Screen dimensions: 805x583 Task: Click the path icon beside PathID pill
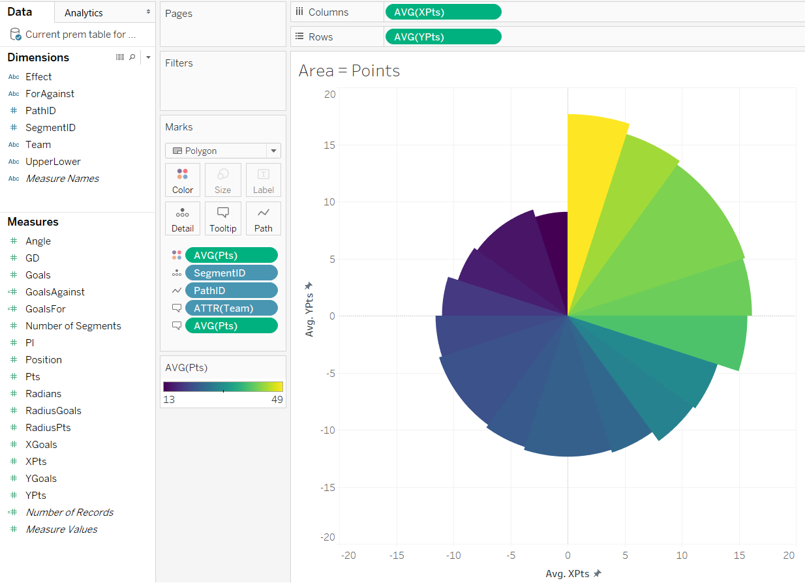coord(176,290)
